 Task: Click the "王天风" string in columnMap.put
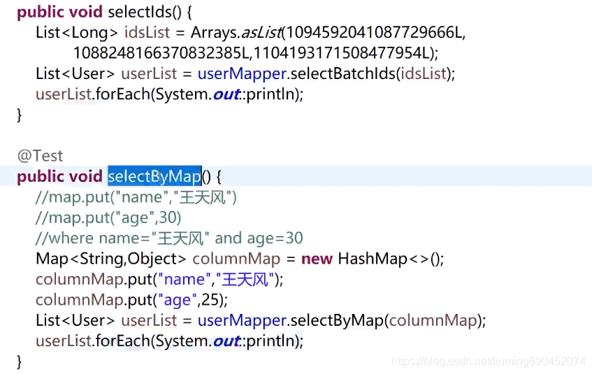pyautogui.click(x=245, y=280)
